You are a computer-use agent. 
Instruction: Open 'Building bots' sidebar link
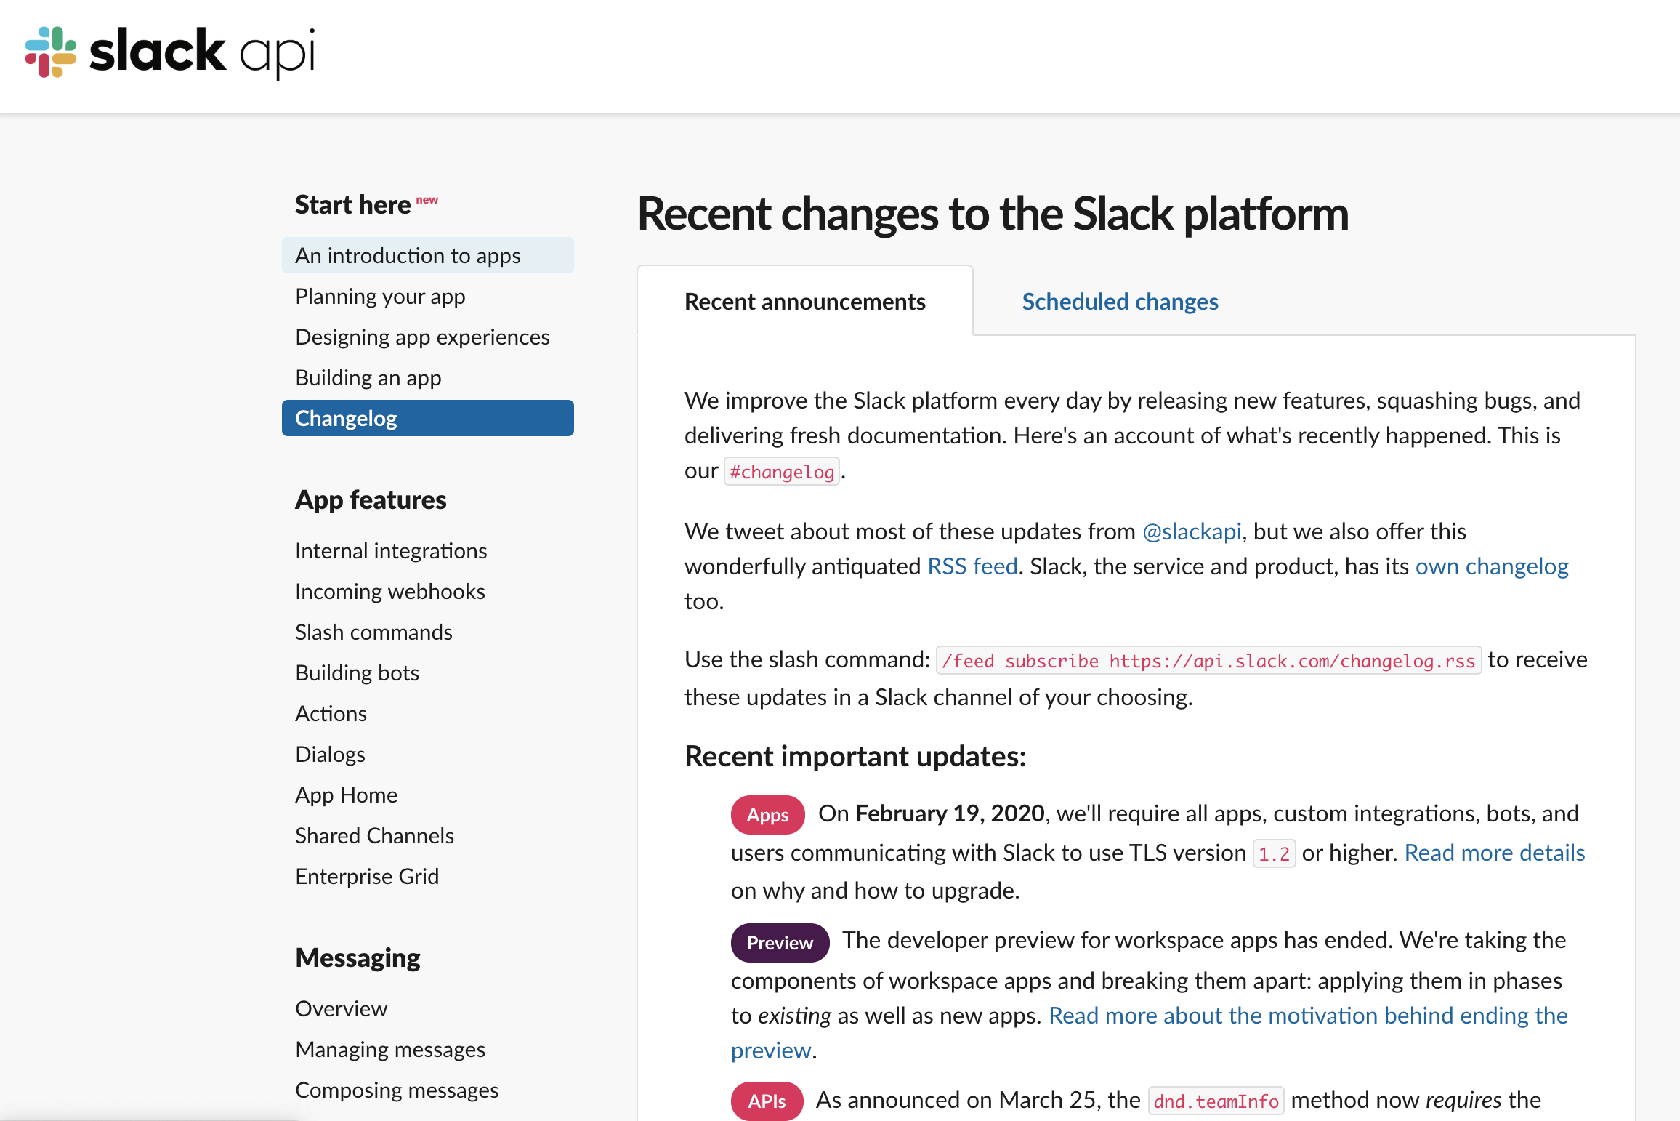357,672
